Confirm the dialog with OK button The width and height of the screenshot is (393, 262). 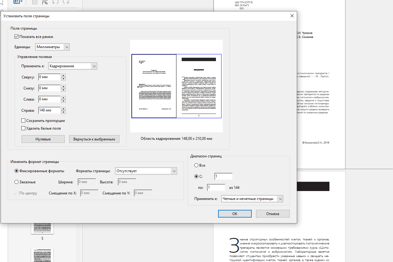(x=235, y=214)
